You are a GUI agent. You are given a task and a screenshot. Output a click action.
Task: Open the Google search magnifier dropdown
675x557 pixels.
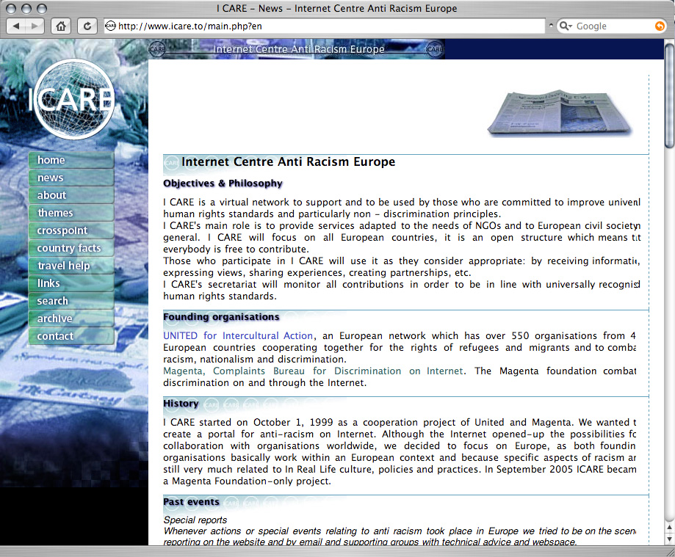coord(566,26)
